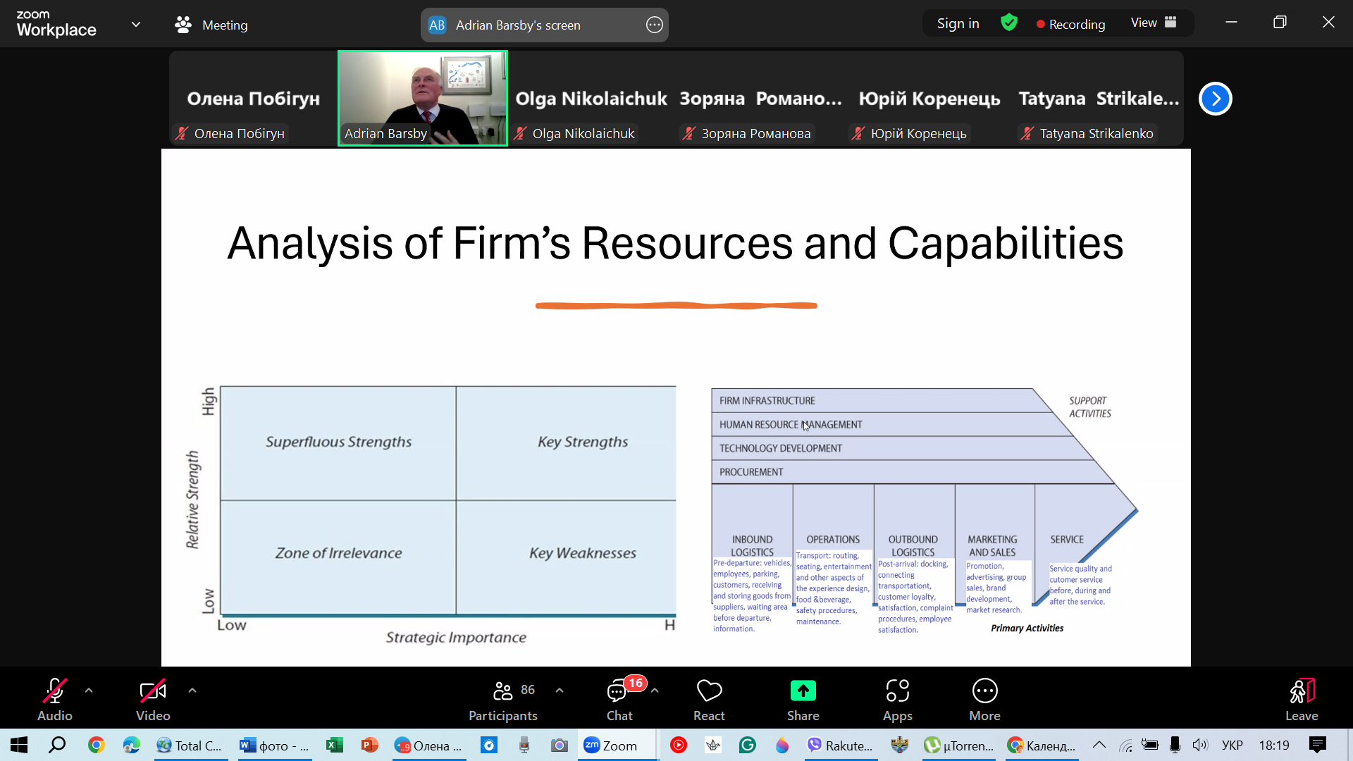Show next participants with blue arrow
The width and height of the screenshot is (1353, 761).
point(1215,99)
